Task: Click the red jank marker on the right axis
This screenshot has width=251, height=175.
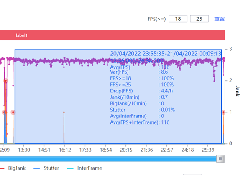Action: pyautogui.click(x=223, y=112)
